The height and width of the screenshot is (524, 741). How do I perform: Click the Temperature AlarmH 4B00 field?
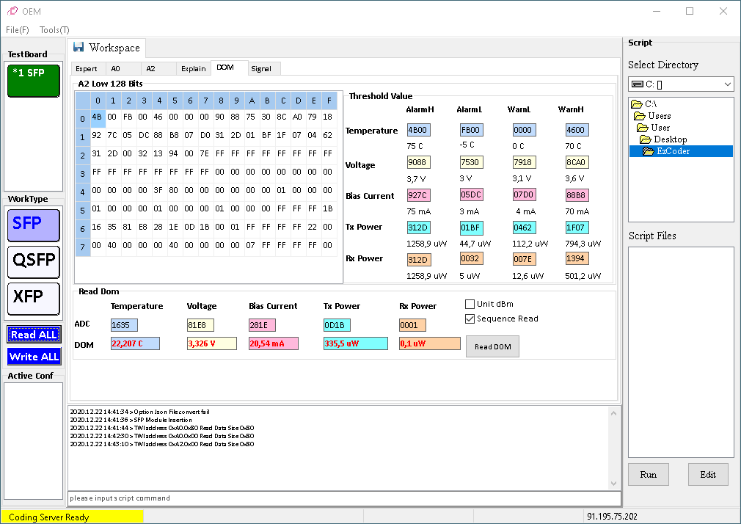(x=418, y=130)
